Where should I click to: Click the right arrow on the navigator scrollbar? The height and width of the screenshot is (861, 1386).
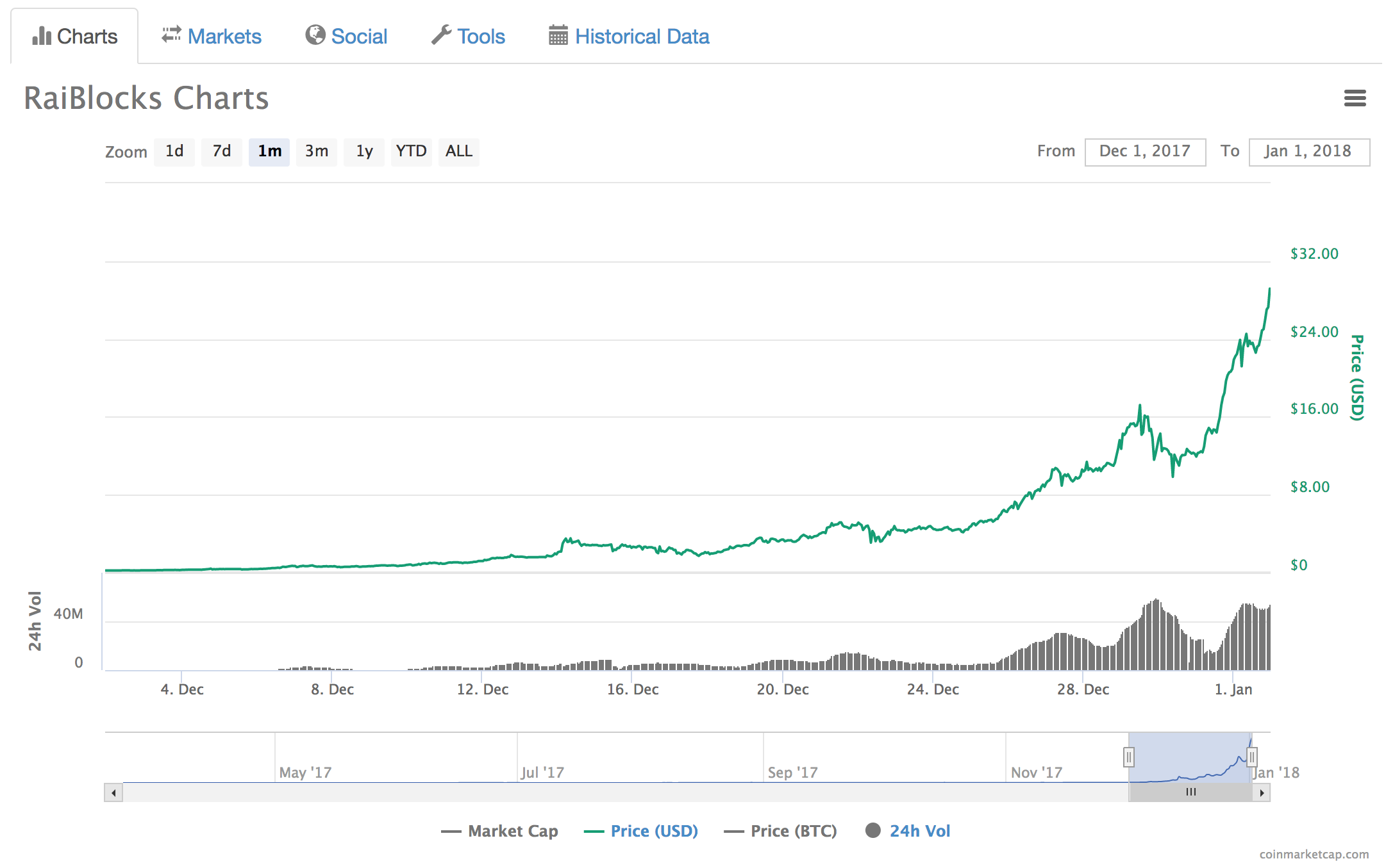point(1262,792)
